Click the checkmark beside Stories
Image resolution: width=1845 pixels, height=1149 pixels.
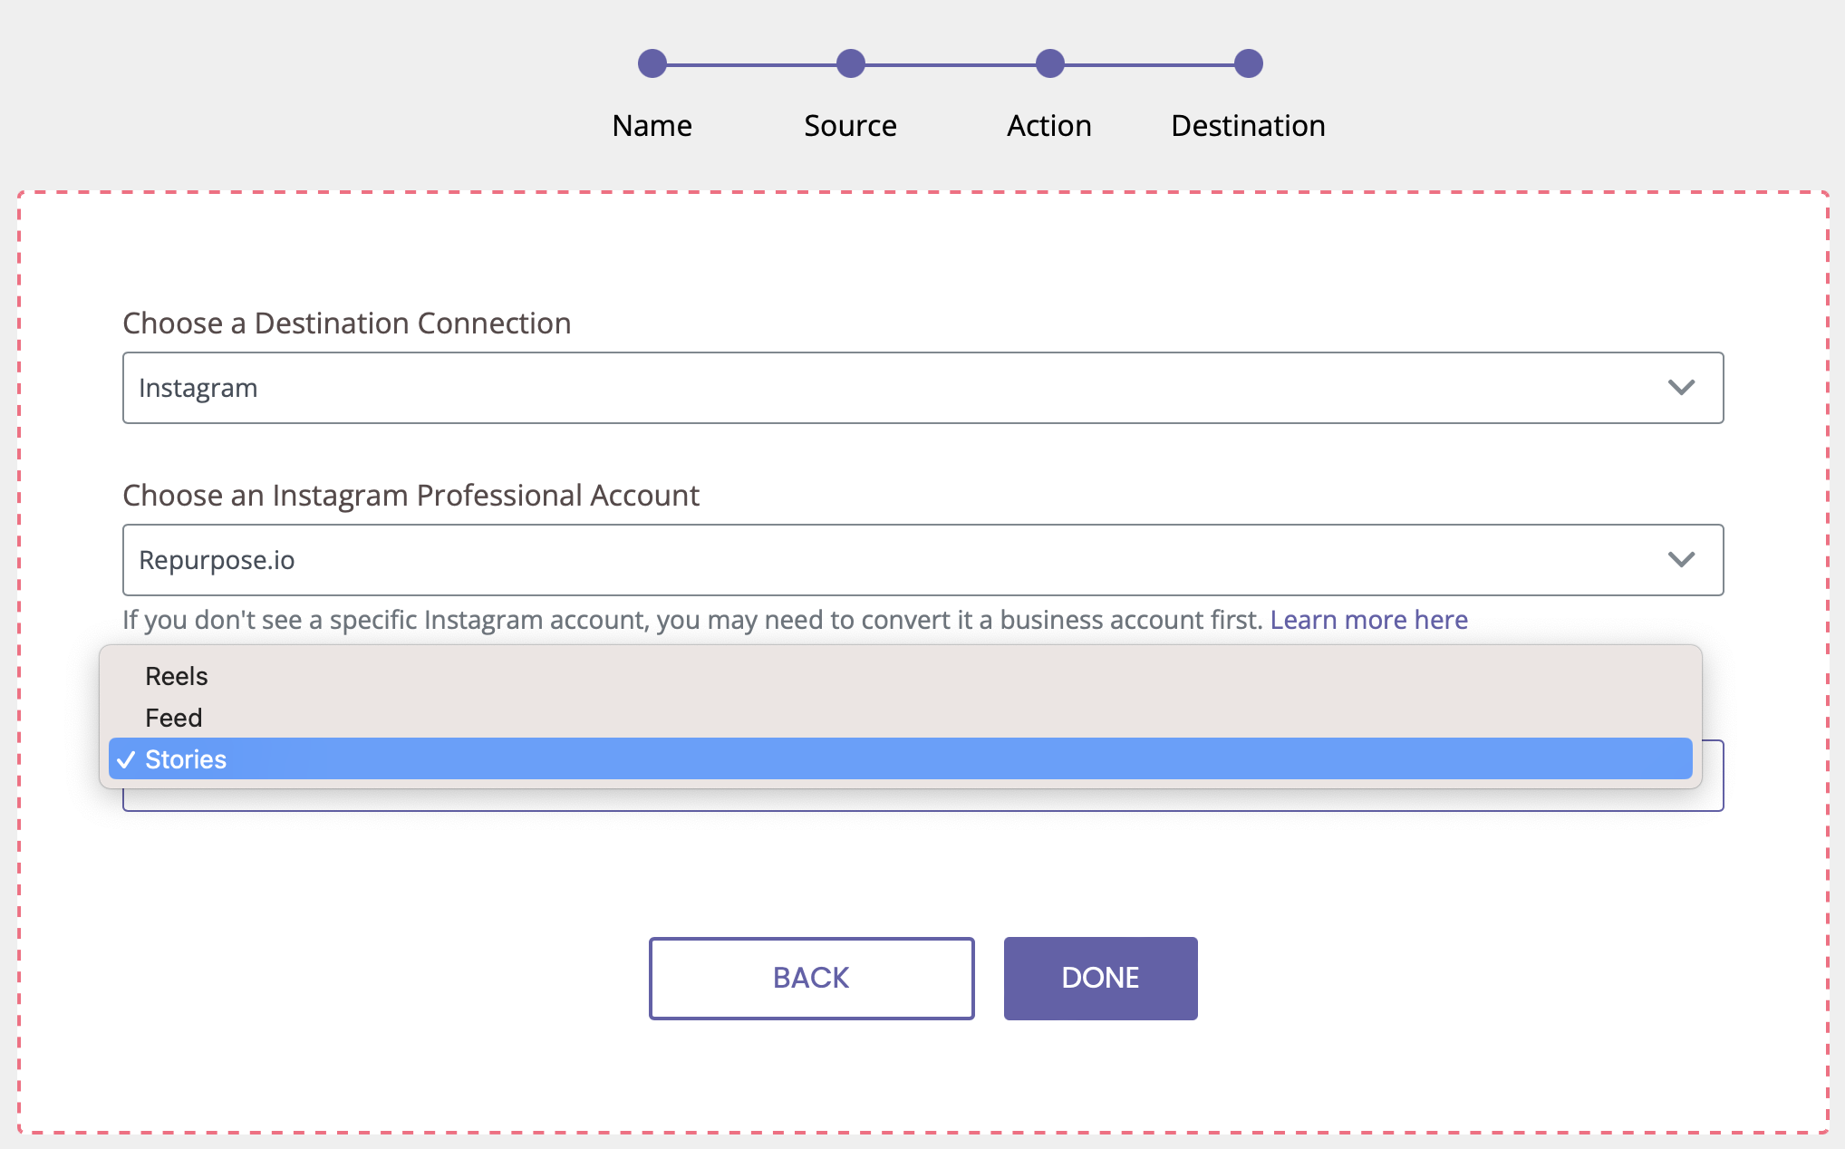point(126,759)
